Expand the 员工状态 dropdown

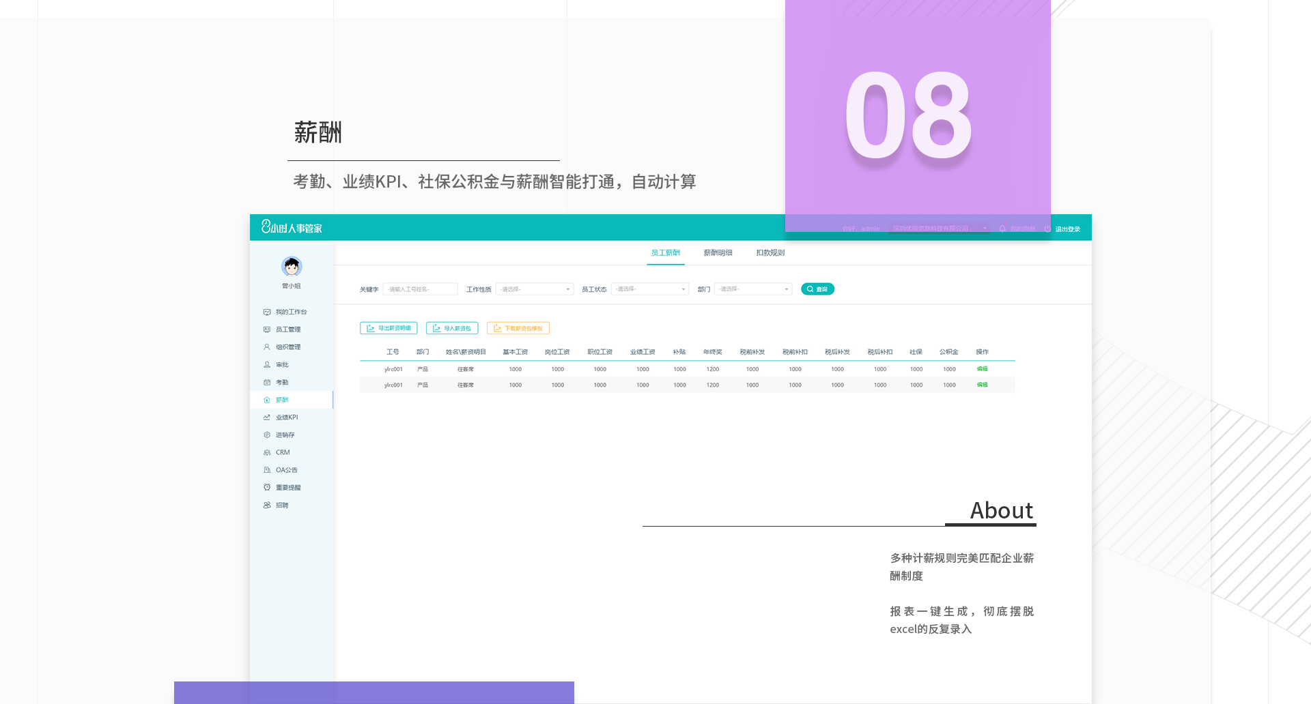650,289
